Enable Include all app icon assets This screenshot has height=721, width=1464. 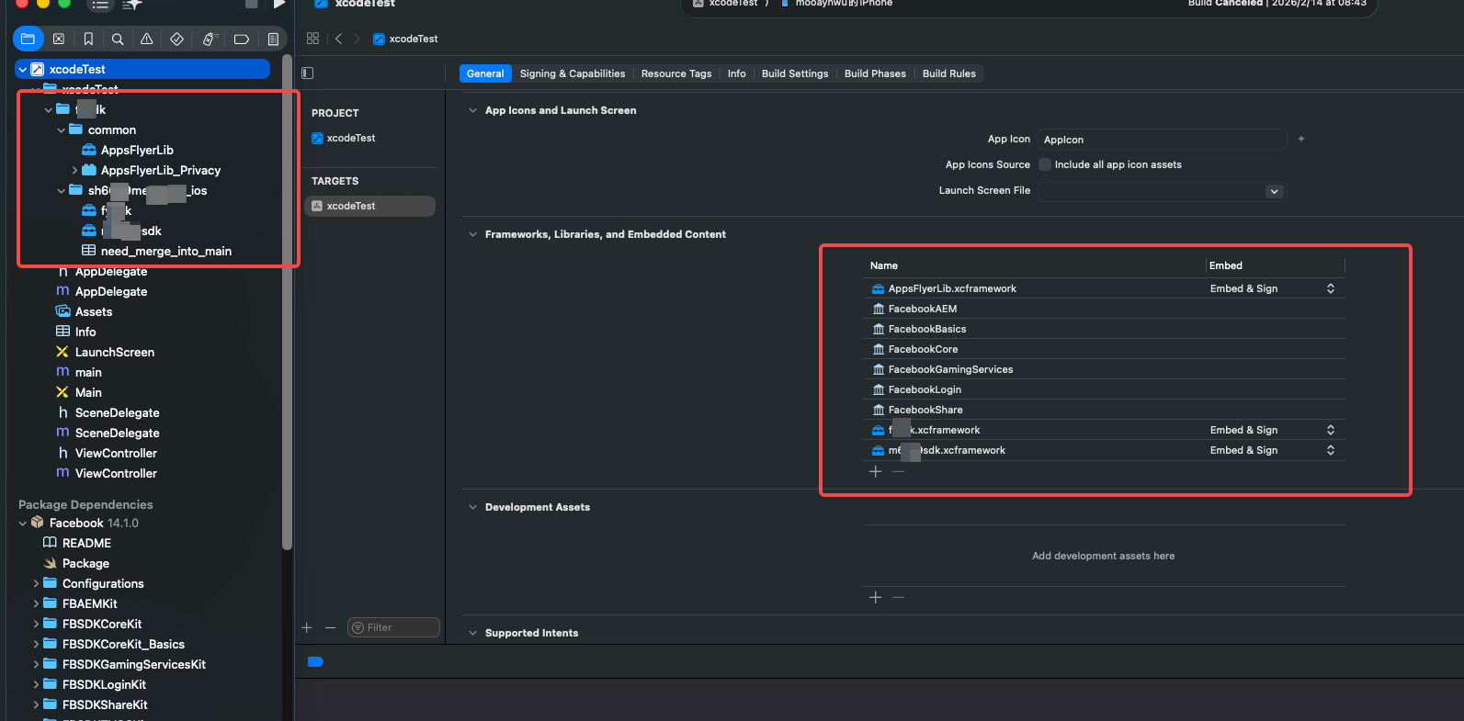[x=1045, y=164]
